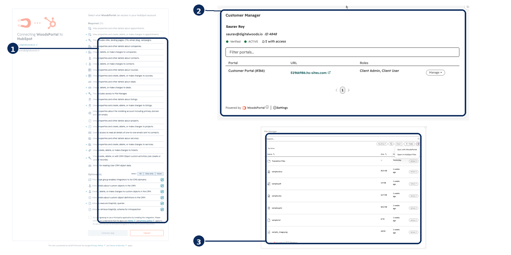Click the one-to-one emails scope icon

pos(90,133)
